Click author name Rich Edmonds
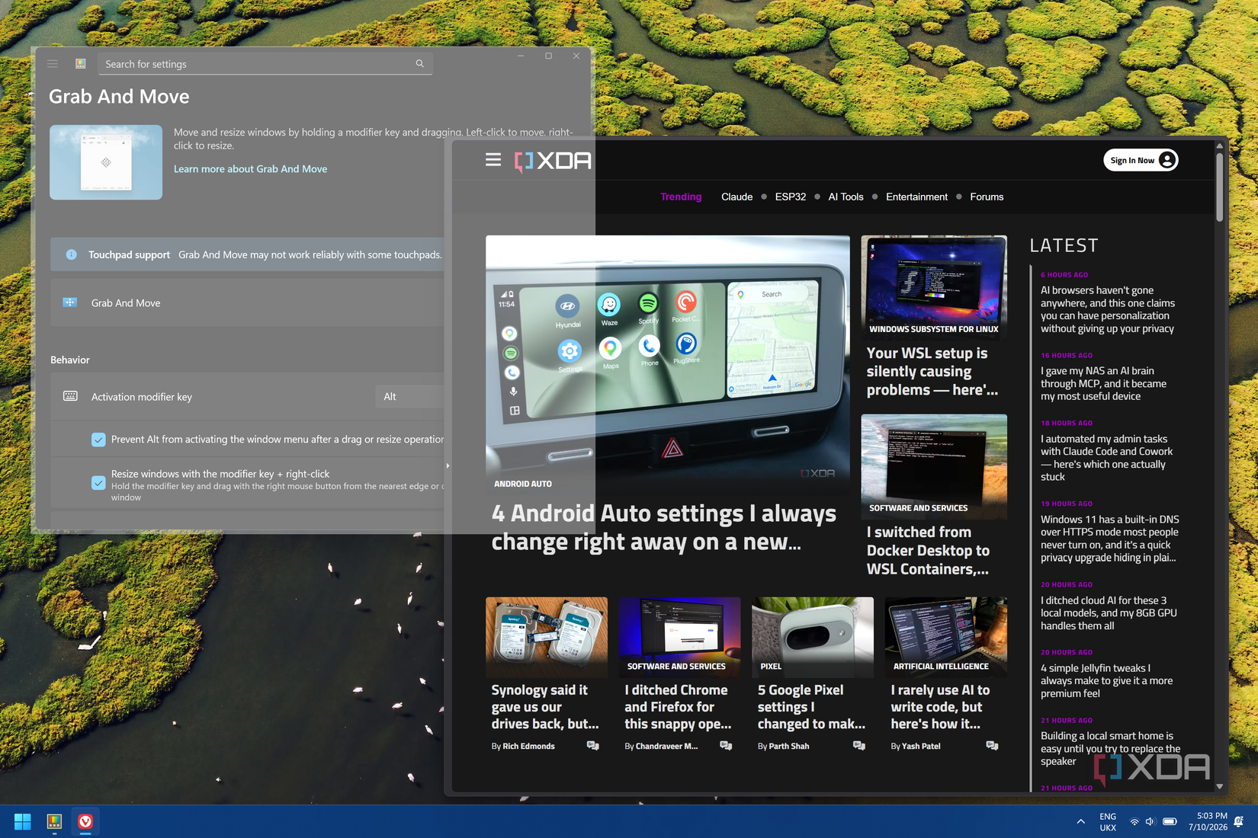Image resolution: width=1258 pixels, height=838 pixels. [528, 747]
